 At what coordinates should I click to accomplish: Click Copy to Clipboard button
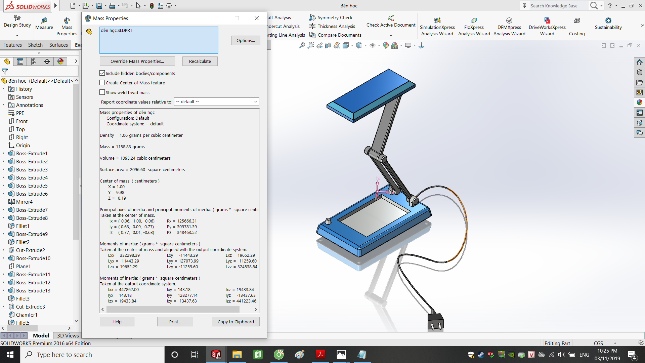tap(235, 322)
